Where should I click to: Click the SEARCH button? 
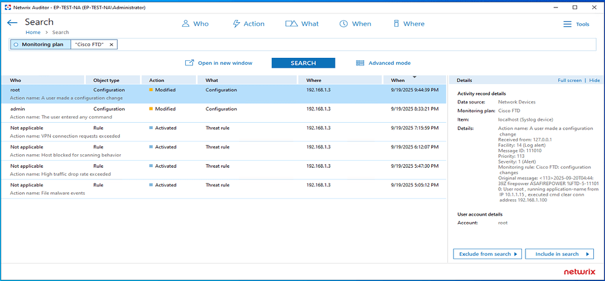click(x=303, y=63)
